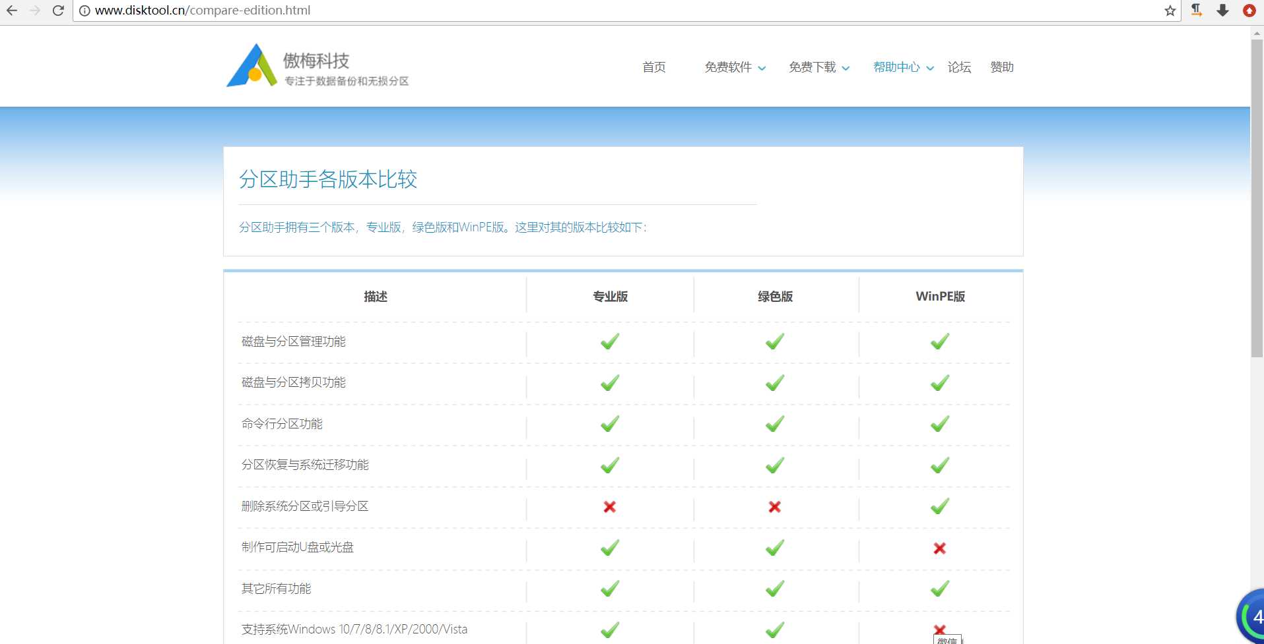This screenshot has height=644, width=1264.
Task: Click the 绿色版 column header
Action: pos(775,297)
